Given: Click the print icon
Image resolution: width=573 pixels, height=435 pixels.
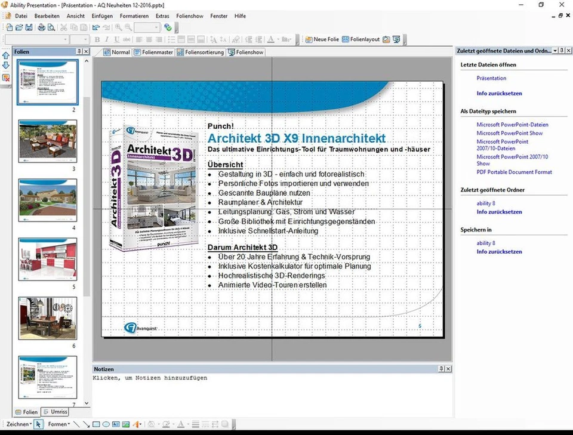Looking at the screenshot, I should point(41,27).
